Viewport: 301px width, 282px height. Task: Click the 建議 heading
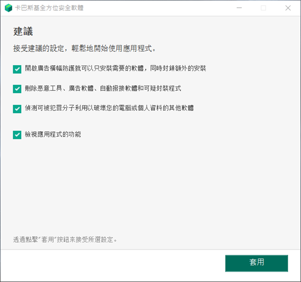click(x=23, y=32)
